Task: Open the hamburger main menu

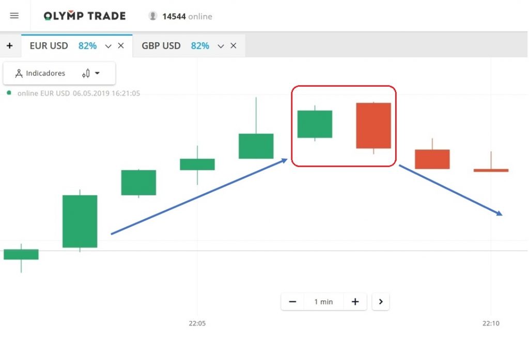Action: click(x=14, y=16)
